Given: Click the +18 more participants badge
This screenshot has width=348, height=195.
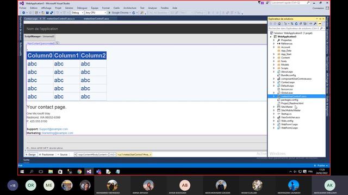Looking at the screenshot, I should pyautogui.click(x=13, y=185).
